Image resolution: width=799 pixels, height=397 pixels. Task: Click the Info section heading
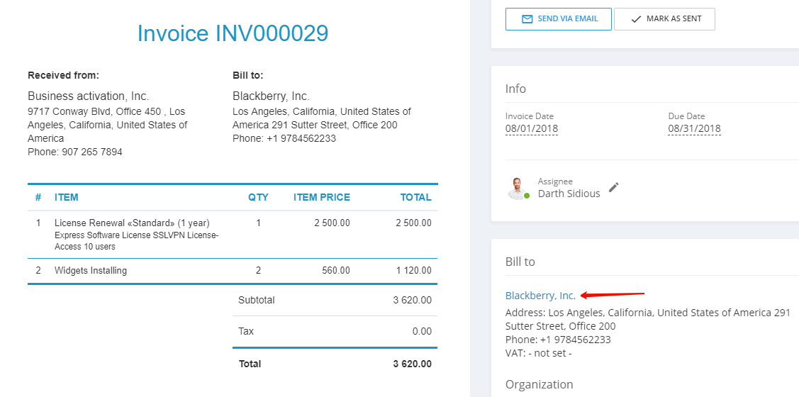(x=515, y=89)
